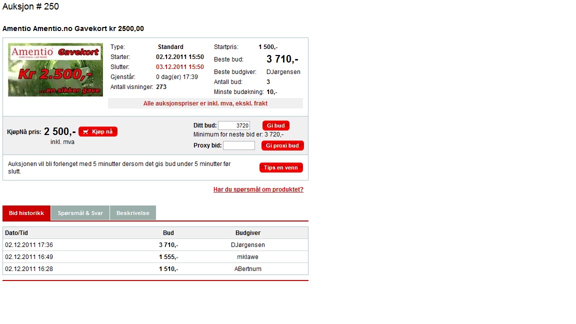Click bidder name 'mklawe' in history
The width and height of the screenshot is (576, 324).
(x=247, y=257)
